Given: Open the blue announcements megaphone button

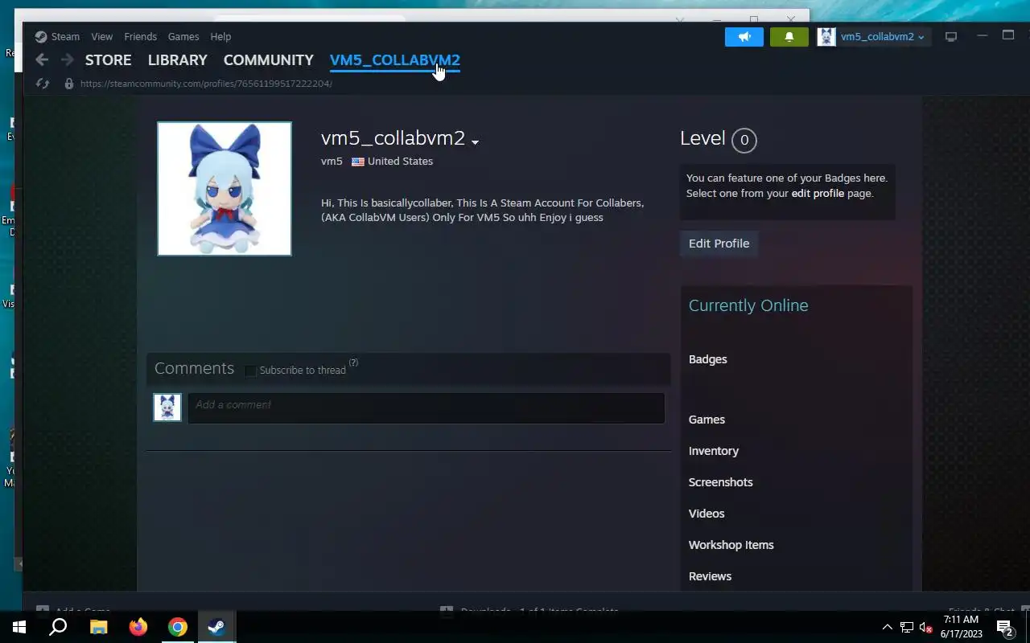Looking at the screenshot, I should coord(744,37).
